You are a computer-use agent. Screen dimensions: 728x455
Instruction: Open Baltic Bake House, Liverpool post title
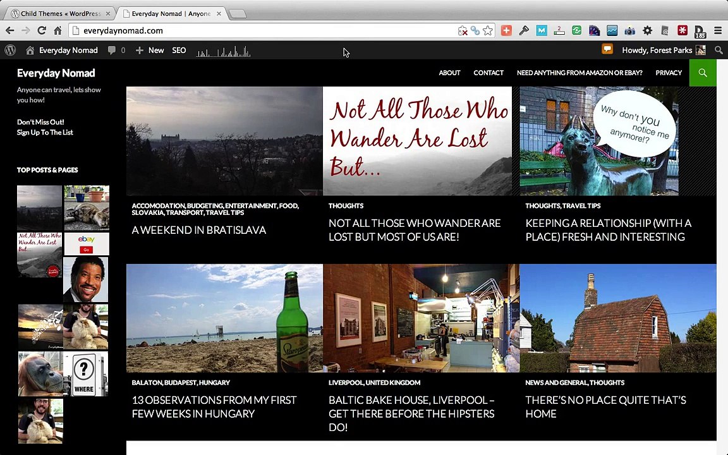[411, 414]
